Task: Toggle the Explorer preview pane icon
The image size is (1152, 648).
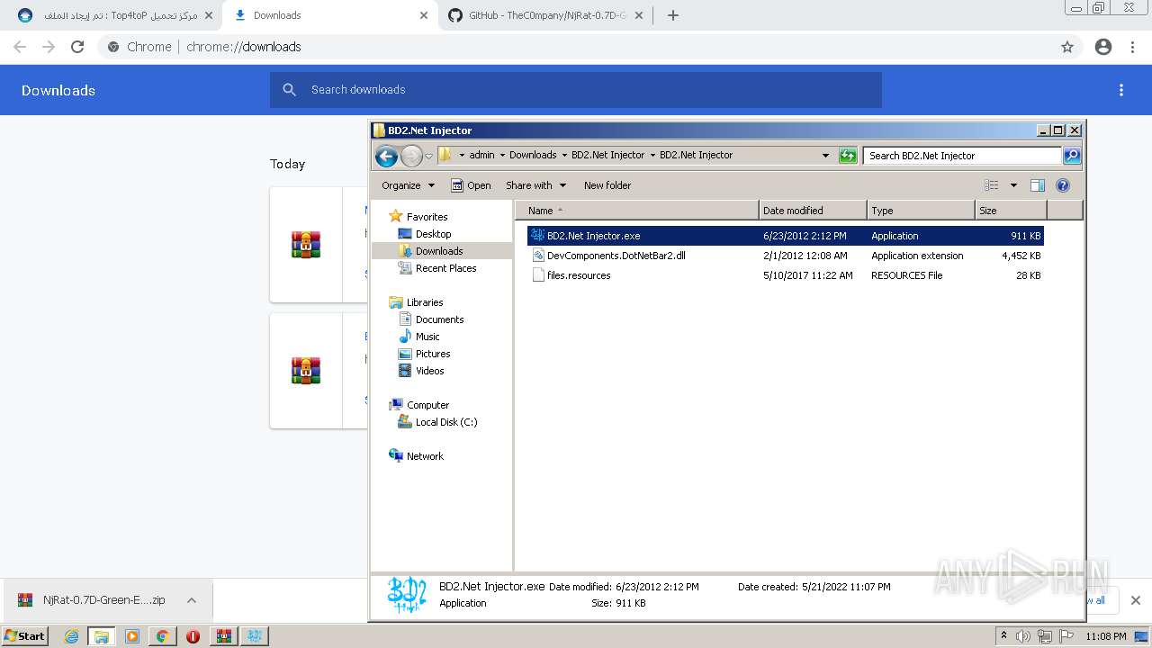Action: tap(1038, 185)
